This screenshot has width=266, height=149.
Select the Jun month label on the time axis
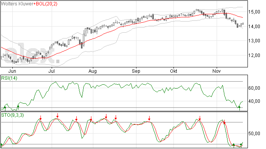pos(12,71)
